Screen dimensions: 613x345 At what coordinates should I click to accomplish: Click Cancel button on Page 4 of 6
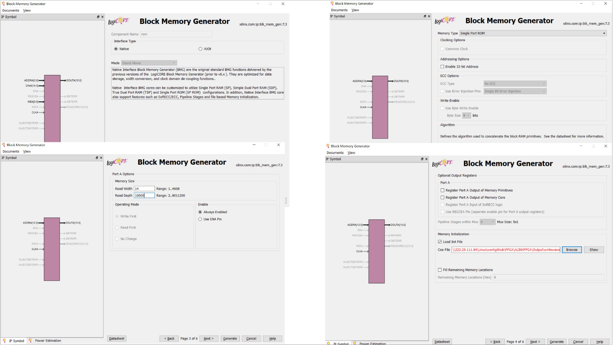click(578, 342)
